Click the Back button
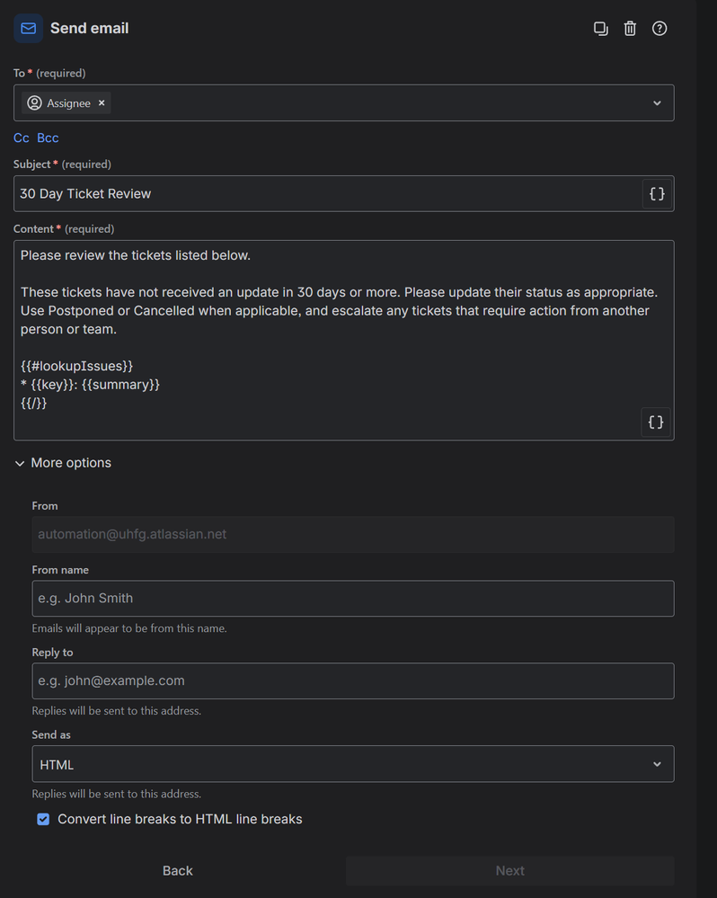The image size is (717, 898). point(178,870)
